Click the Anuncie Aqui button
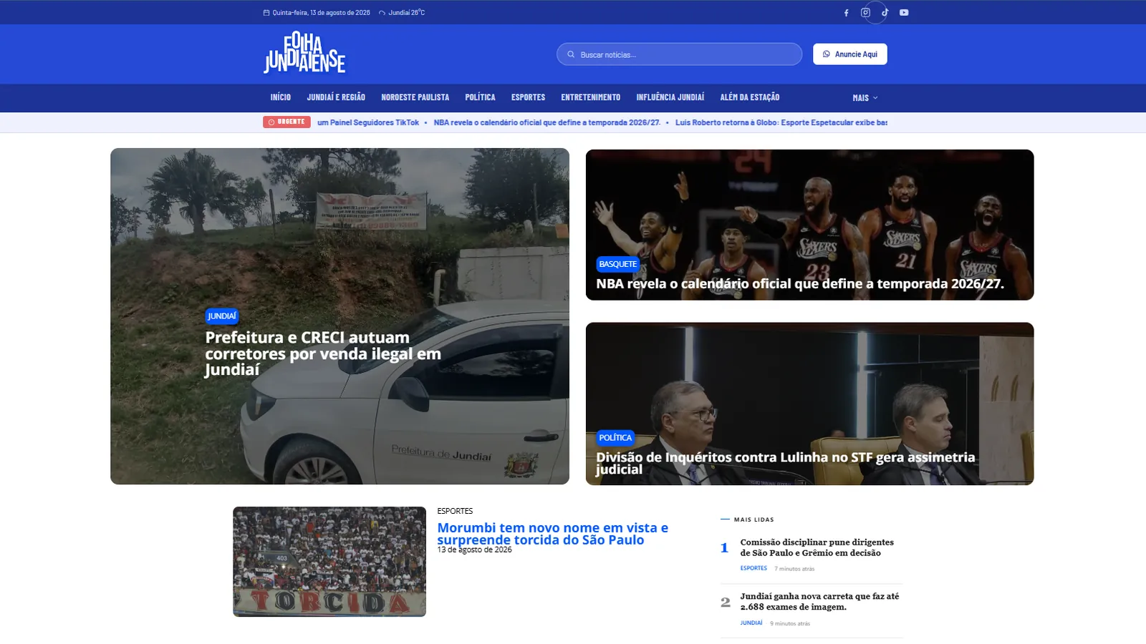The width and height of the screenshot is (1146, 644). [849, 54]
